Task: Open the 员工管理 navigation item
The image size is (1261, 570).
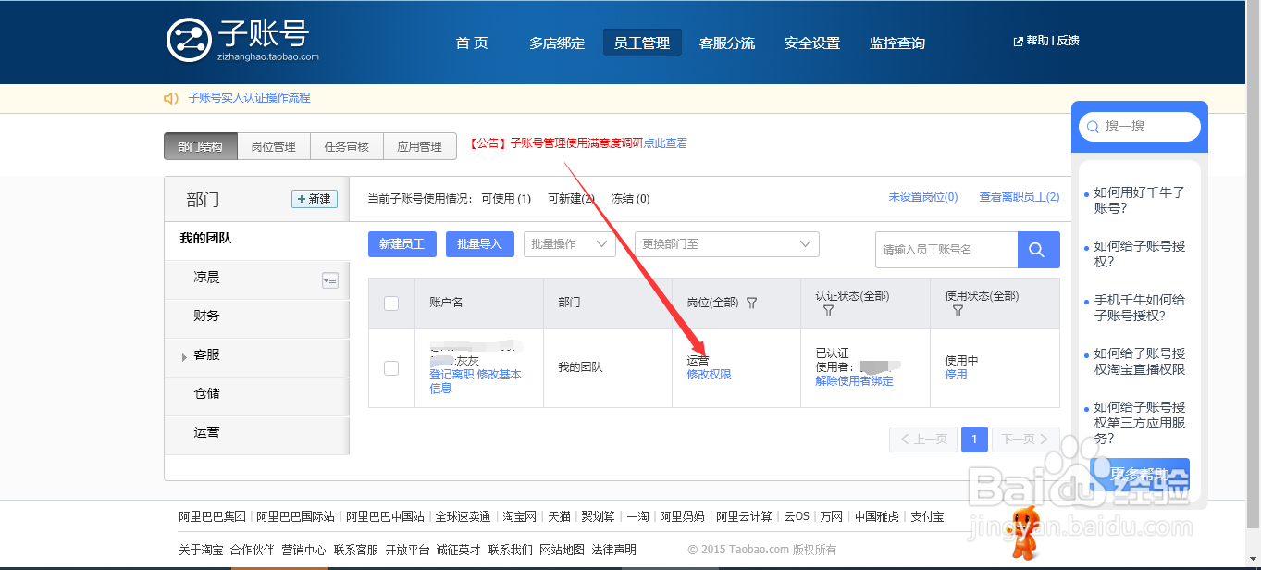Action: (x=642, y=43)
